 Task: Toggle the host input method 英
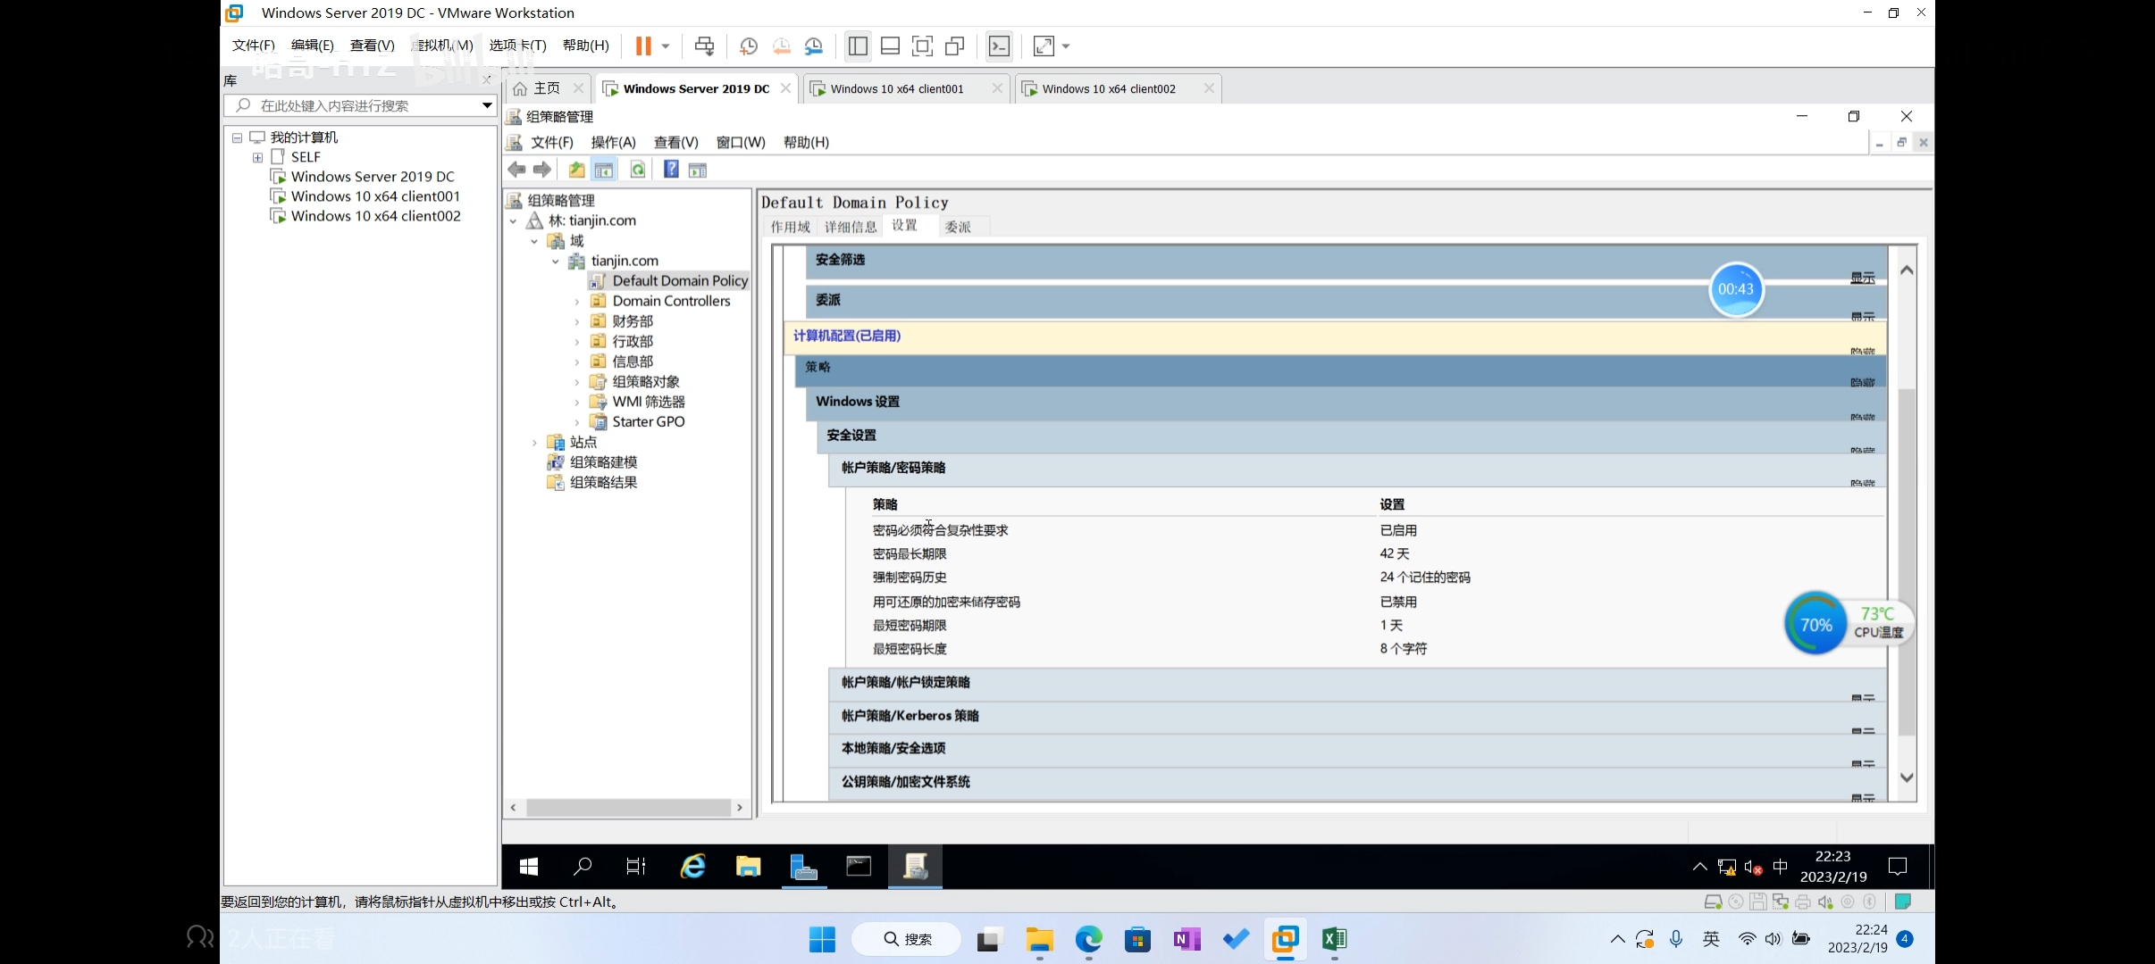point(1711,939)
